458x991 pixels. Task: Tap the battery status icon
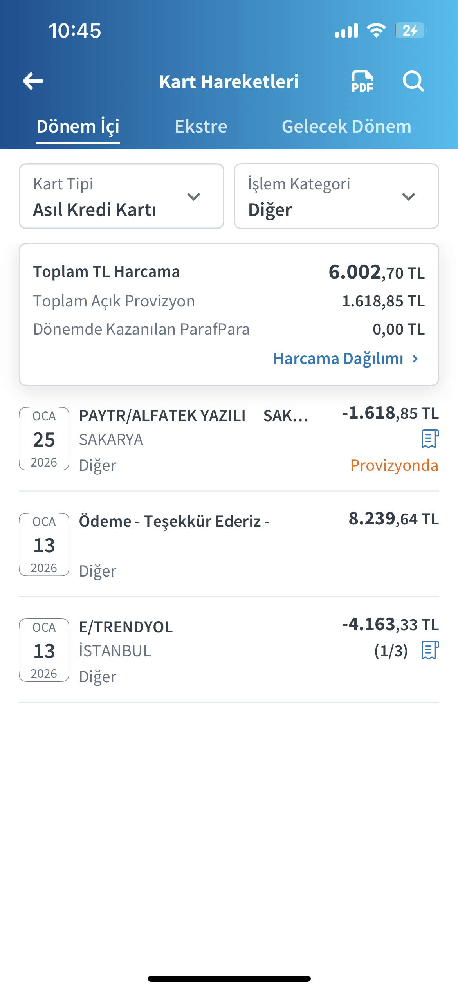(411, 31)
